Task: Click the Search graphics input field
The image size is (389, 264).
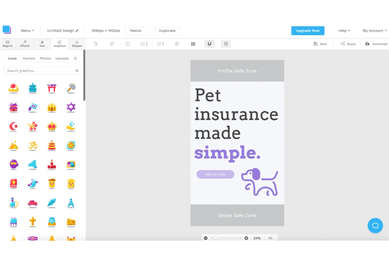Action: pos(40,71)
